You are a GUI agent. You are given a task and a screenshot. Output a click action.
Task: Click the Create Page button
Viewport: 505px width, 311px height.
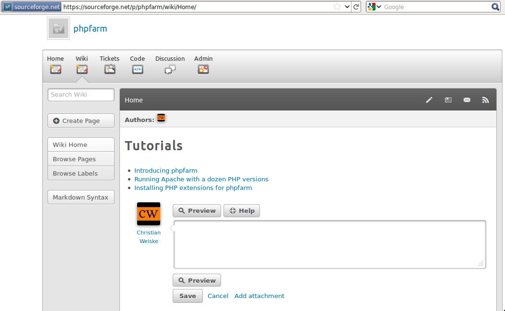pyautogui.click(x=81, y=121)
